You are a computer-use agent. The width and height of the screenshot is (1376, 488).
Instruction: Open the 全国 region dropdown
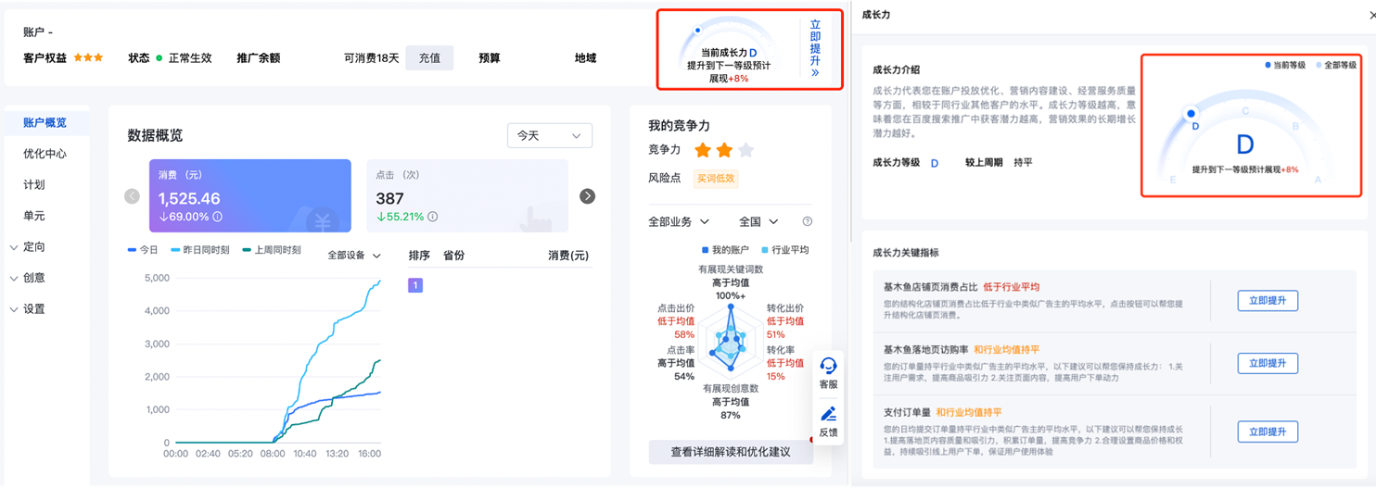click(x=758, y=222)
